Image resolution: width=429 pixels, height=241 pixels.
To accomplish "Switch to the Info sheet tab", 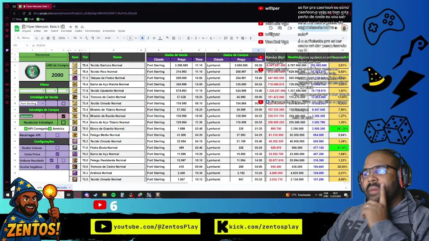I will (40, 187).
